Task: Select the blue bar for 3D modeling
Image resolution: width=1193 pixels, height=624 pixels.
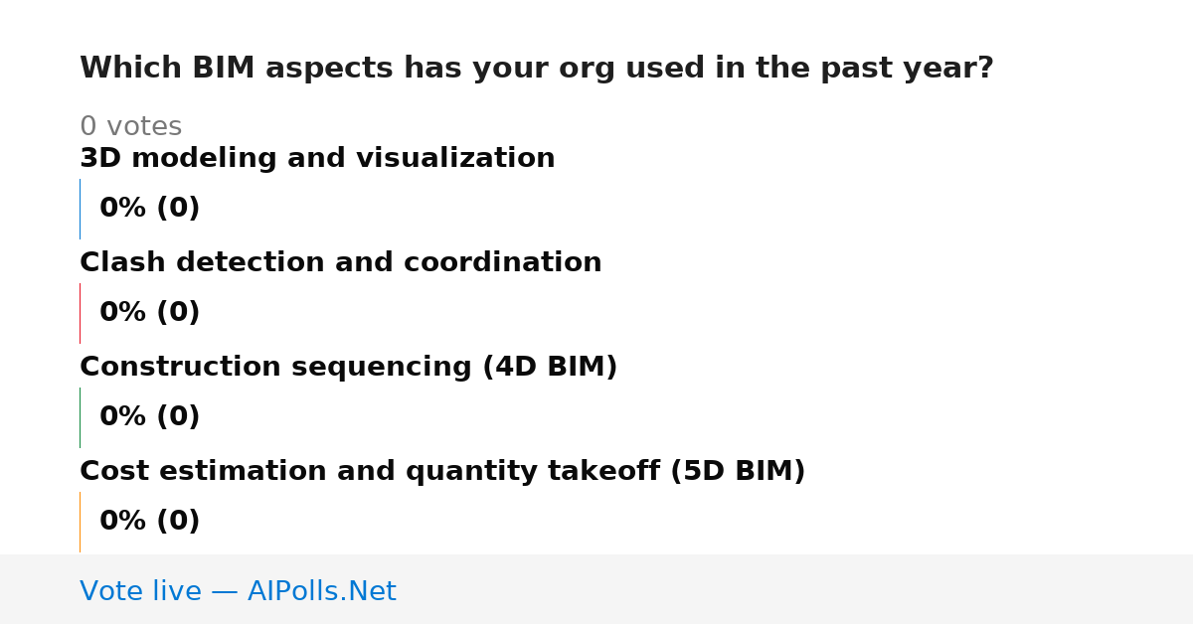Action: click(80, 209)
